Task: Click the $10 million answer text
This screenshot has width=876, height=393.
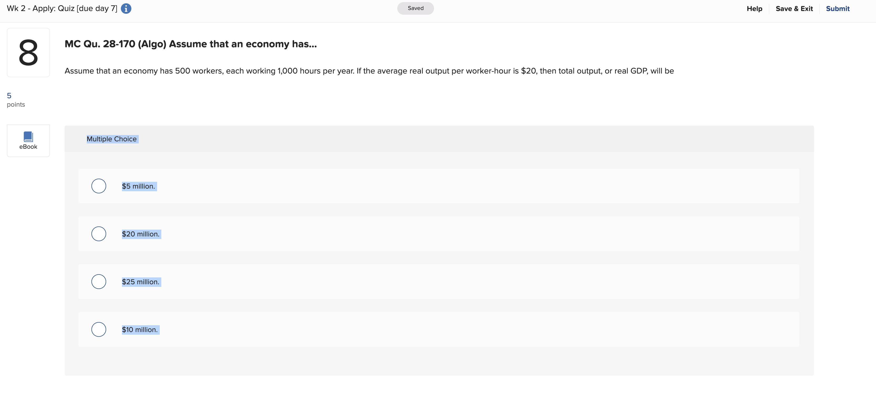Action: click(x=140, y=330)
